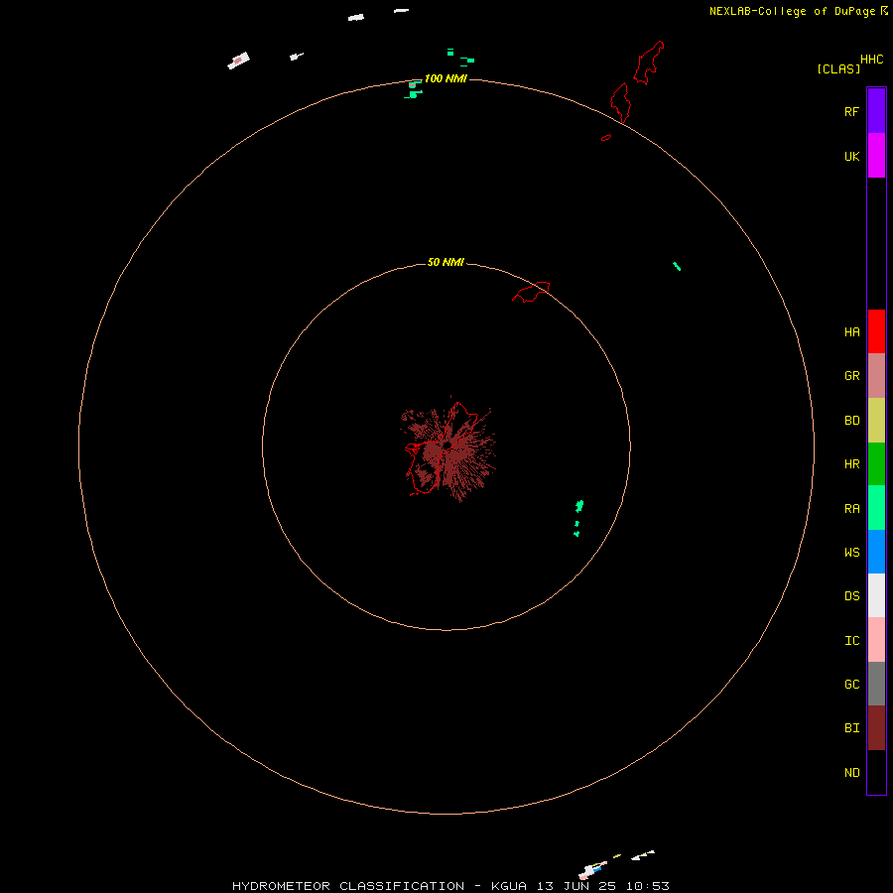Click the BD legend label
This screenshot has width=893, height=893.
pyautogui.click(x=851, y=421)
